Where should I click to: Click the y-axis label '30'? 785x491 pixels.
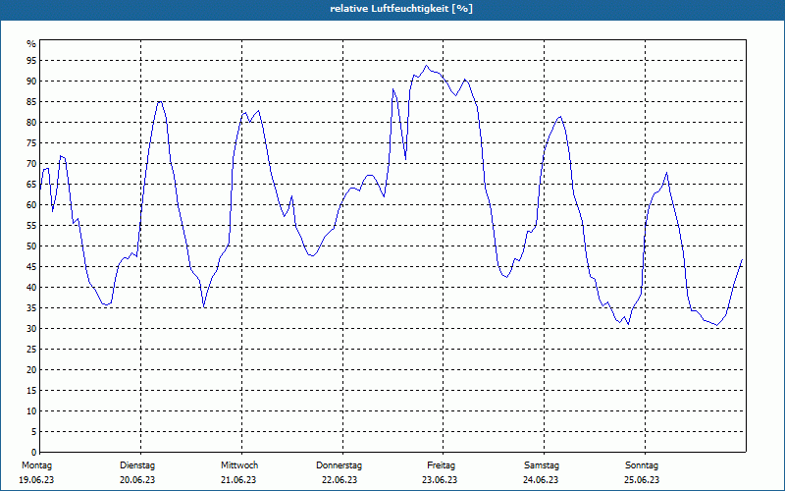[x=31, y=329]
